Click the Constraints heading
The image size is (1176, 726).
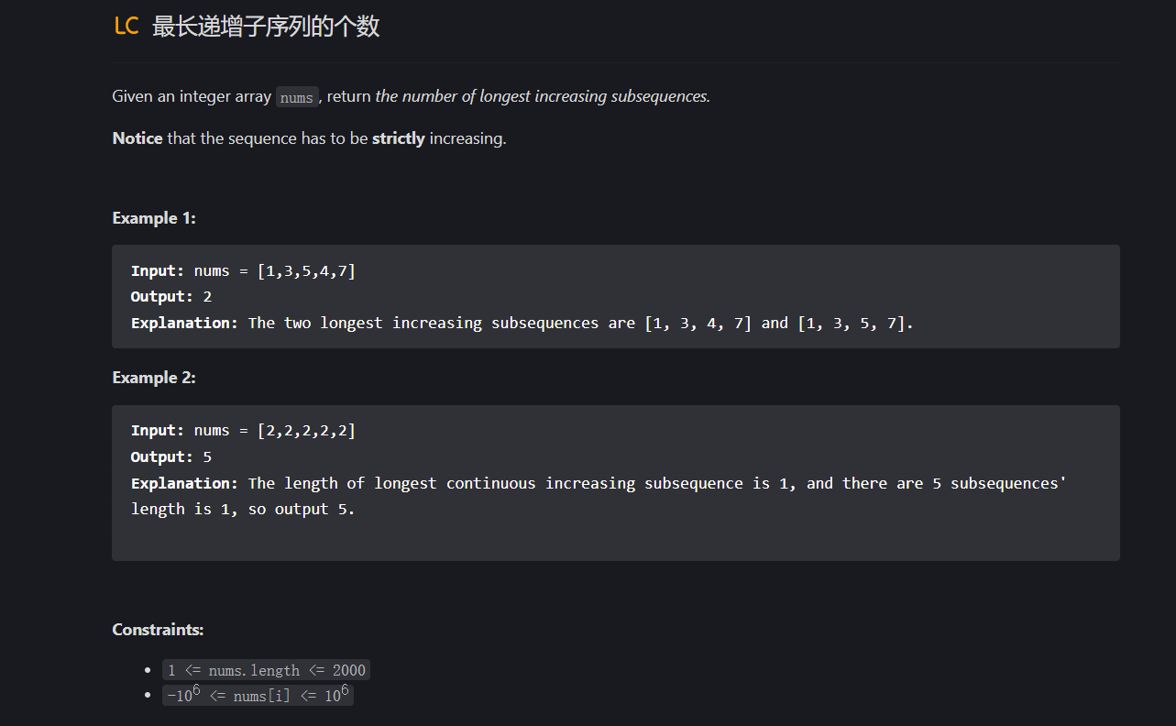[158, 630]
